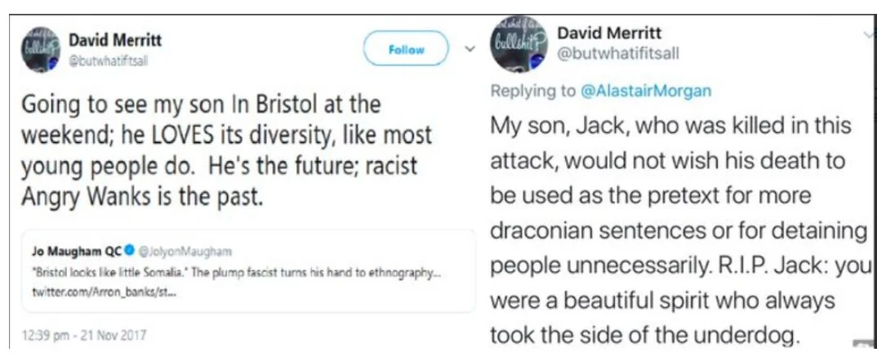Click the verified badge next to Jo Maugham QC
This screenshot has width=877, height=361.
tap(129, 252)
